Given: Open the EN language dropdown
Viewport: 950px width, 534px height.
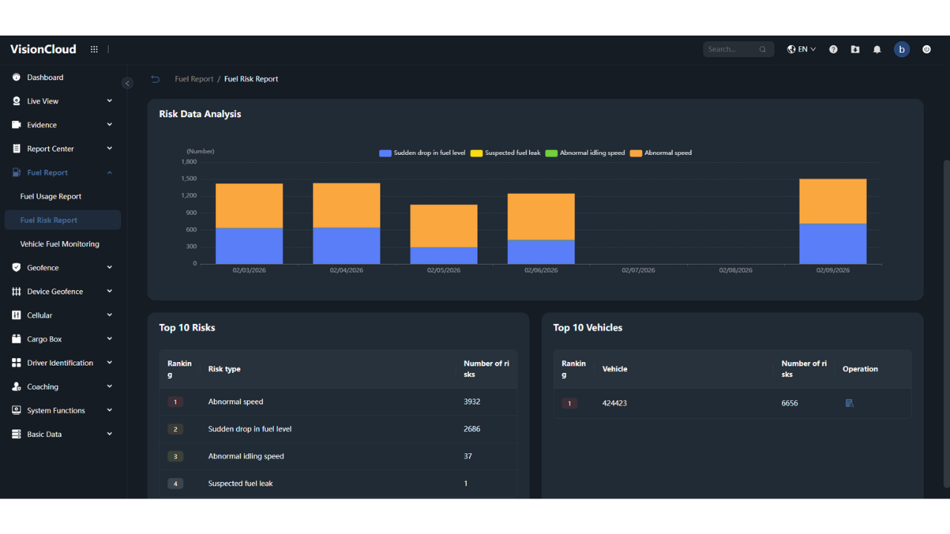Looking at the screenshot, I should 802,50.
